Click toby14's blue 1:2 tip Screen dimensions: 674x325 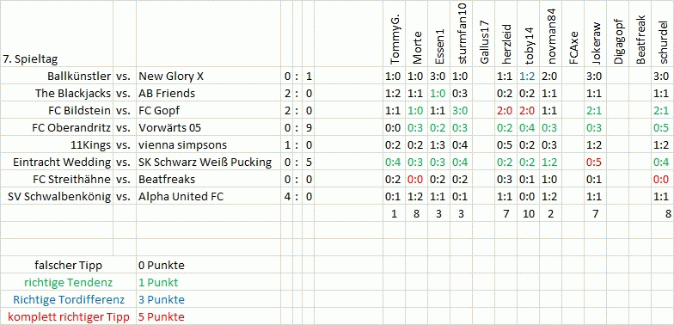pyautogui.click(x=528, y=77)
